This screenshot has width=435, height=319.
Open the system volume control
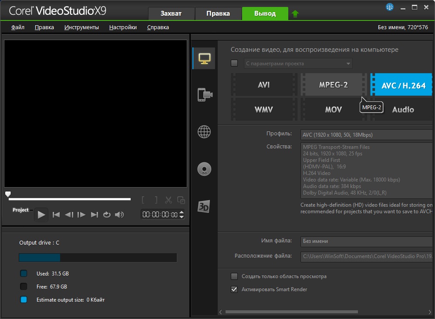[x=119, y=215]
